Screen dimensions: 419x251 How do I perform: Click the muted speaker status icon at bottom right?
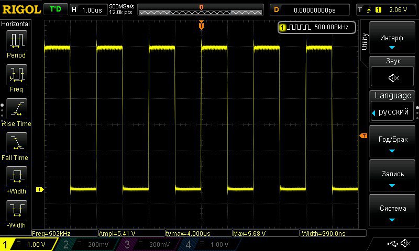coord(405,243)
